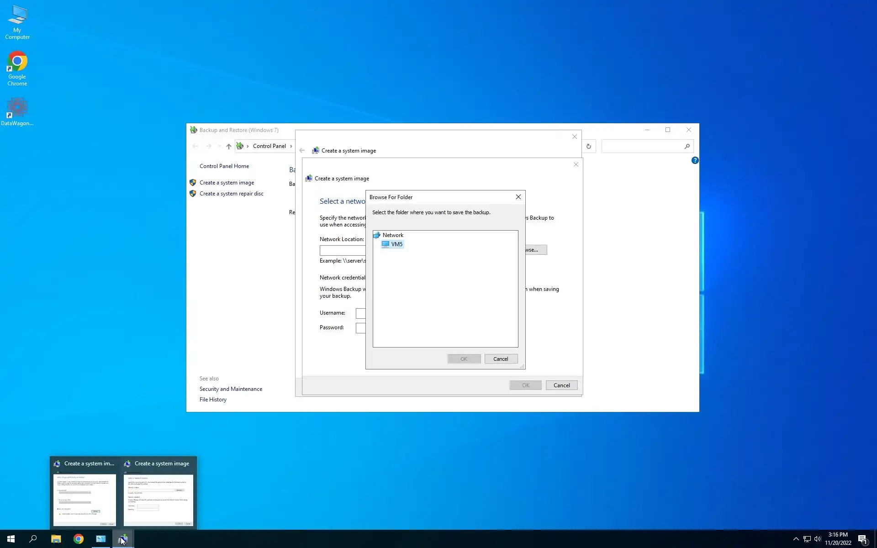Close the Browse For Folder dialog
The width and height of the screenshot is (877, 548).
click(x=518, y=197)
